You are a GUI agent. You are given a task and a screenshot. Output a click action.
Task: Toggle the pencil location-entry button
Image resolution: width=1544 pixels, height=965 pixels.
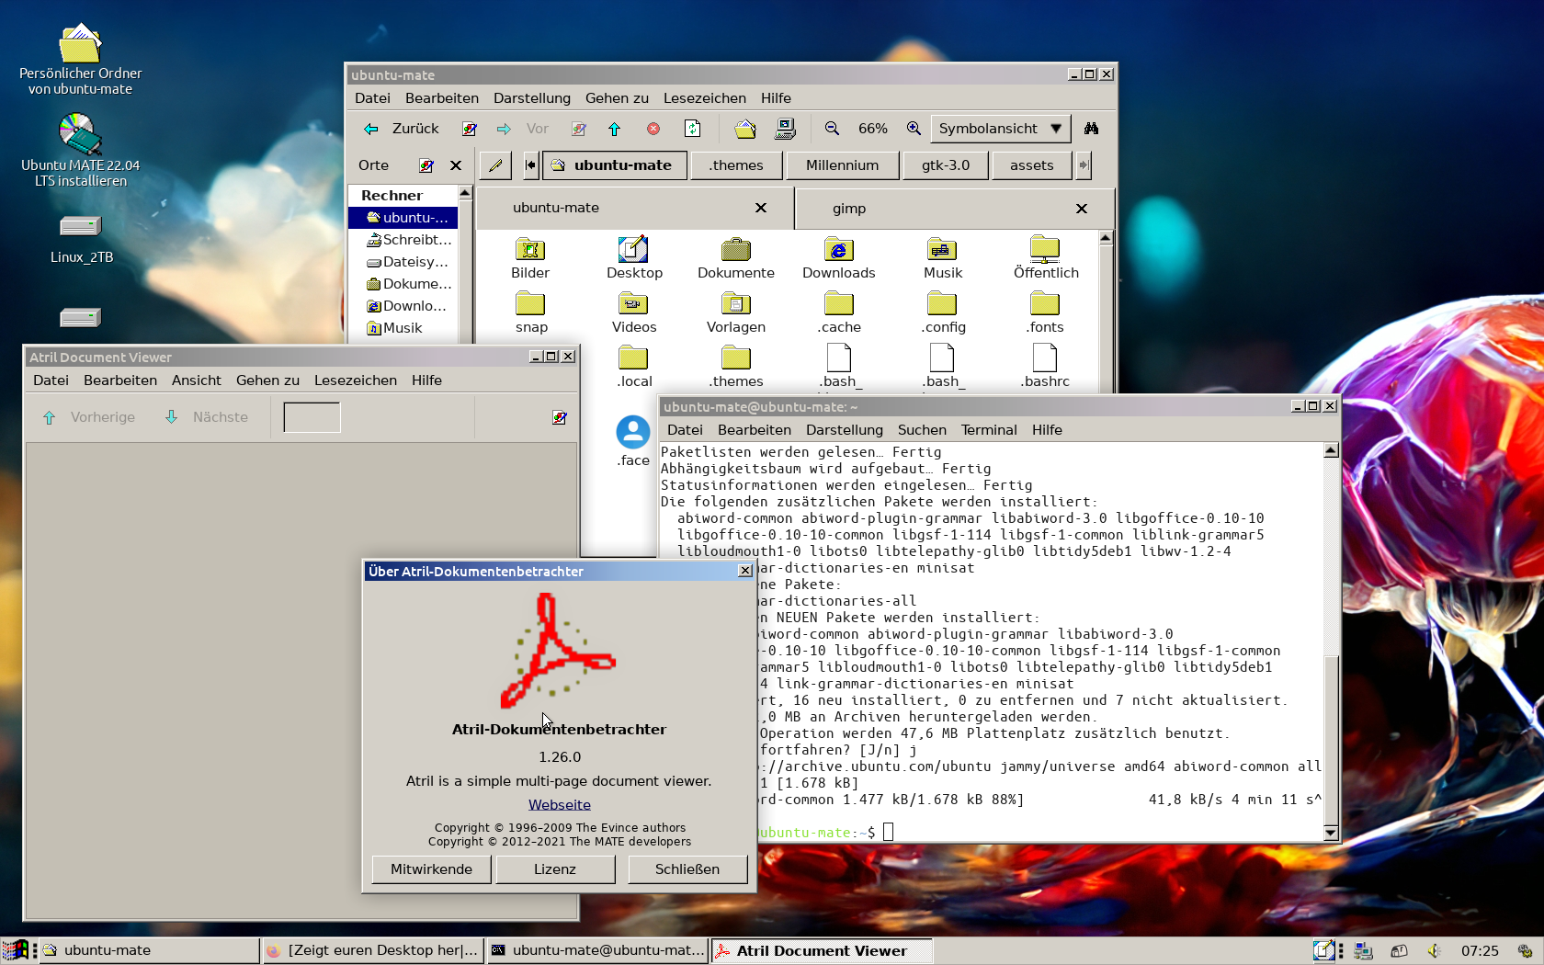495,165
